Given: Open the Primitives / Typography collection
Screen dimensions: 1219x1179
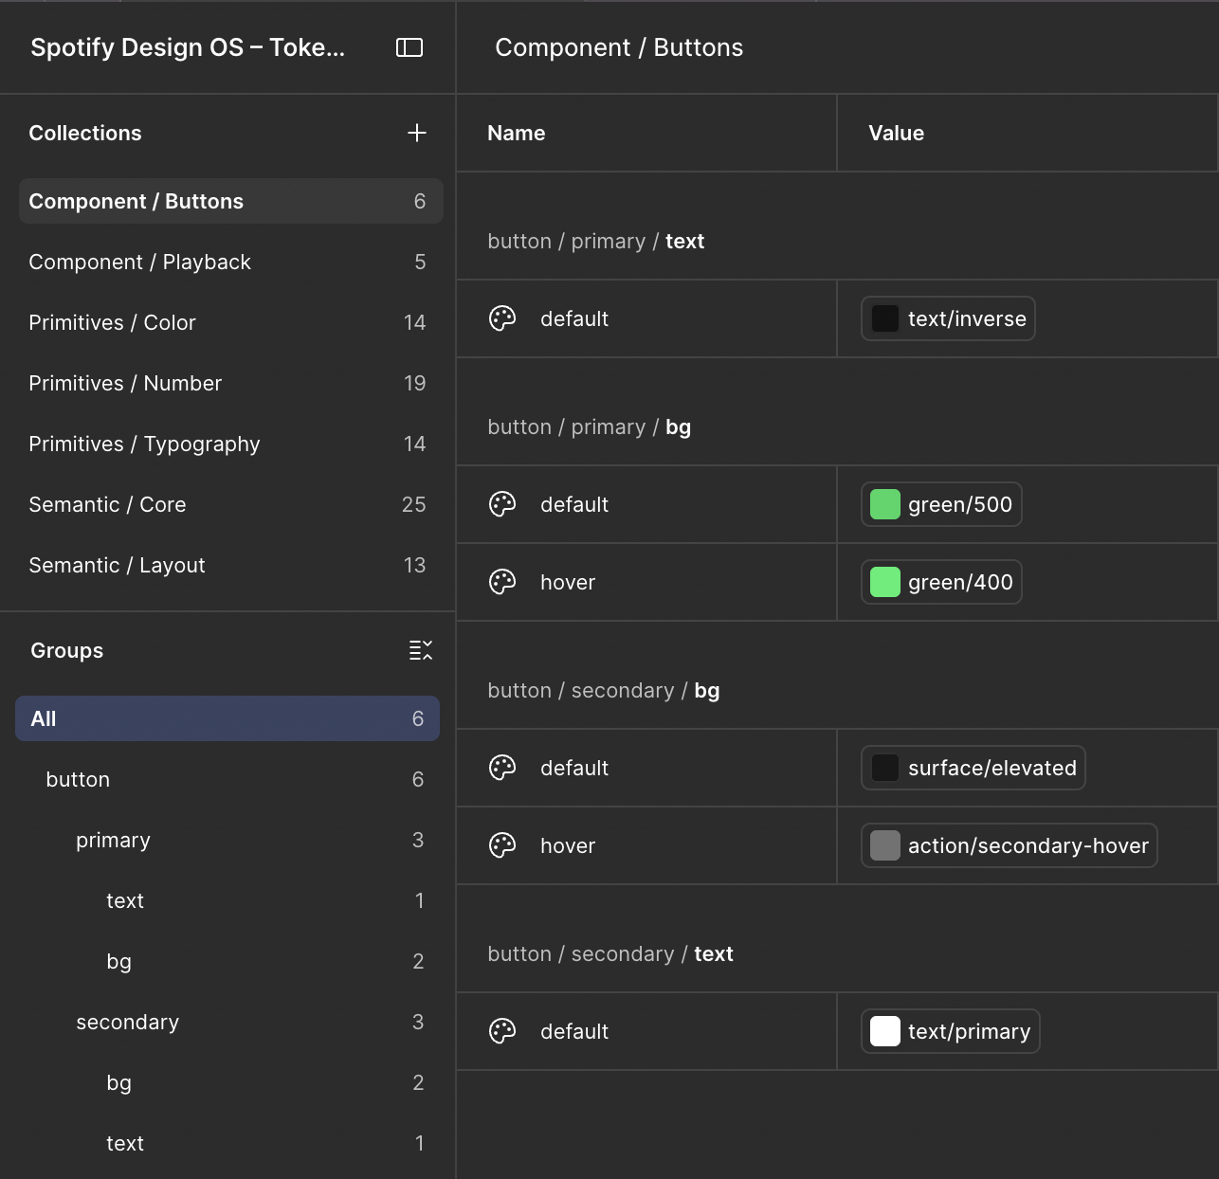Looking at the screenshot, I should click(x=231, y=444).
